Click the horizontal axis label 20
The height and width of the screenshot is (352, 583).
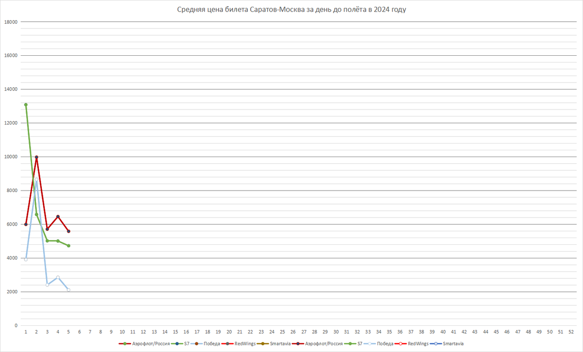[229, 332]
